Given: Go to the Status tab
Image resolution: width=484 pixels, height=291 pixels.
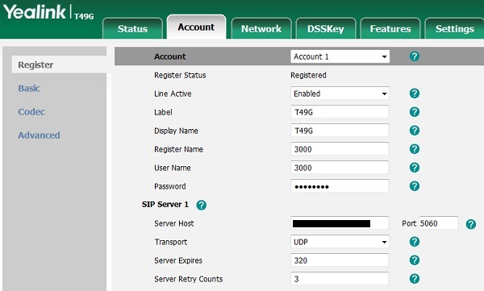Looking at the screenshot, I should pyautogui.click(x=132, y=29).
